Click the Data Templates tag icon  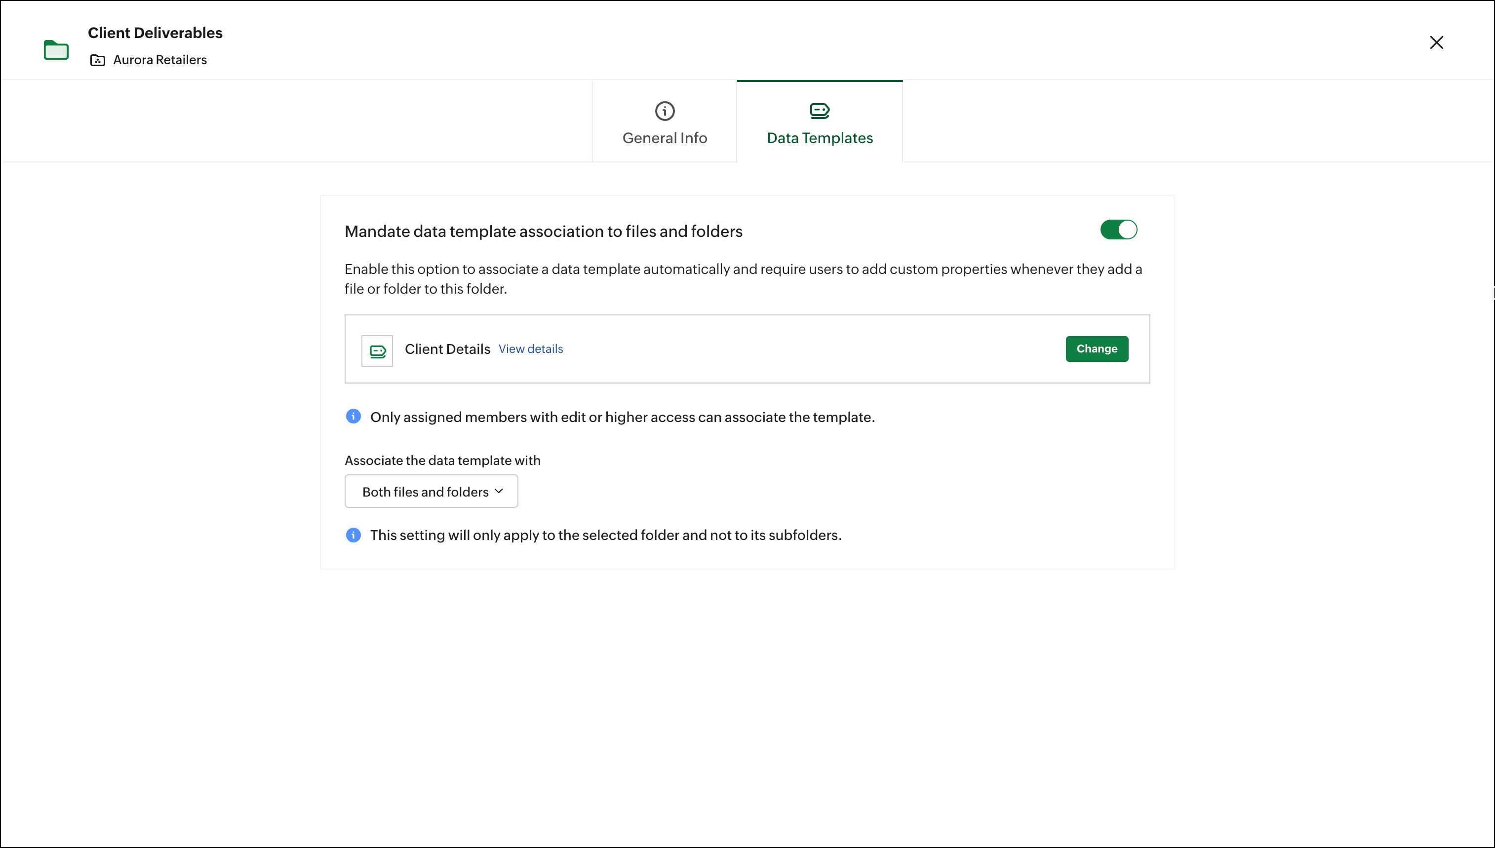[x=820, y=111]
